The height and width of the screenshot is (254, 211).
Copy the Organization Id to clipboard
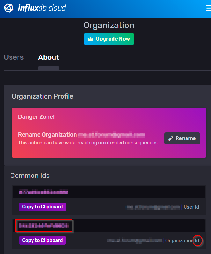(x=42, y=240)
